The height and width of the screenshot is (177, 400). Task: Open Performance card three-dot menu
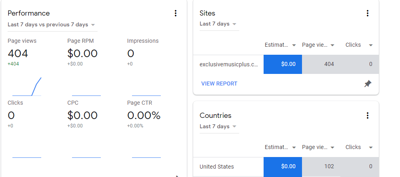175,14
